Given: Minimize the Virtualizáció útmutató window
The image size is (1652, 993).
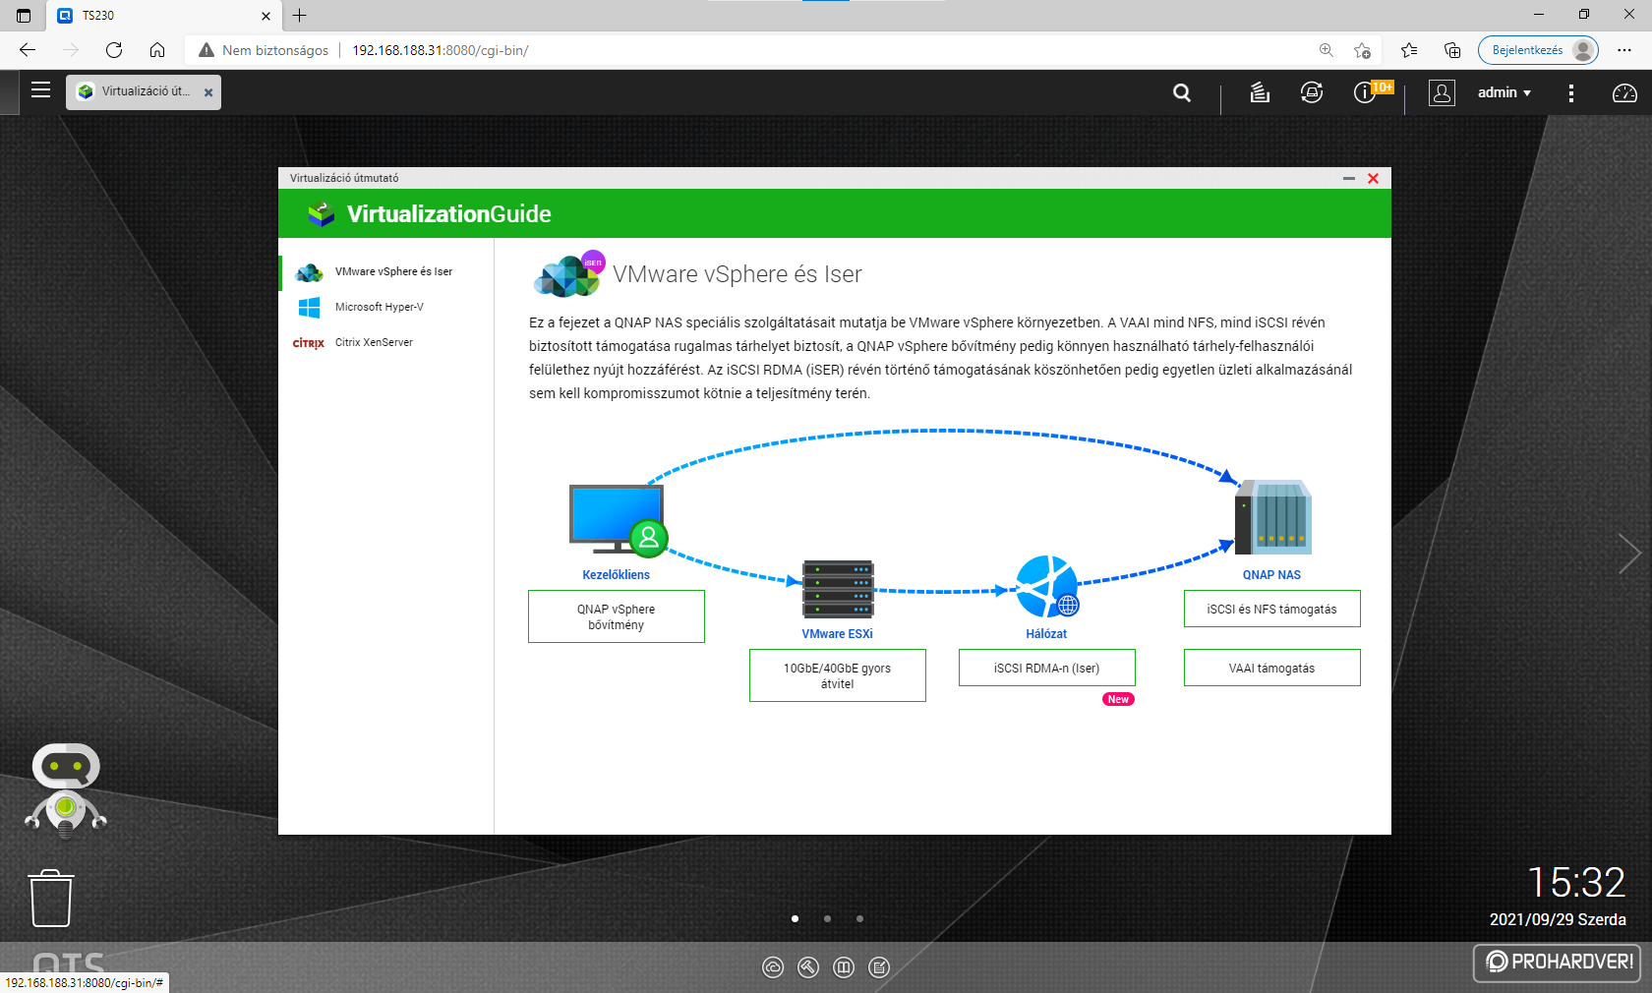Looking at the screenshot, I should (1349, 178).
